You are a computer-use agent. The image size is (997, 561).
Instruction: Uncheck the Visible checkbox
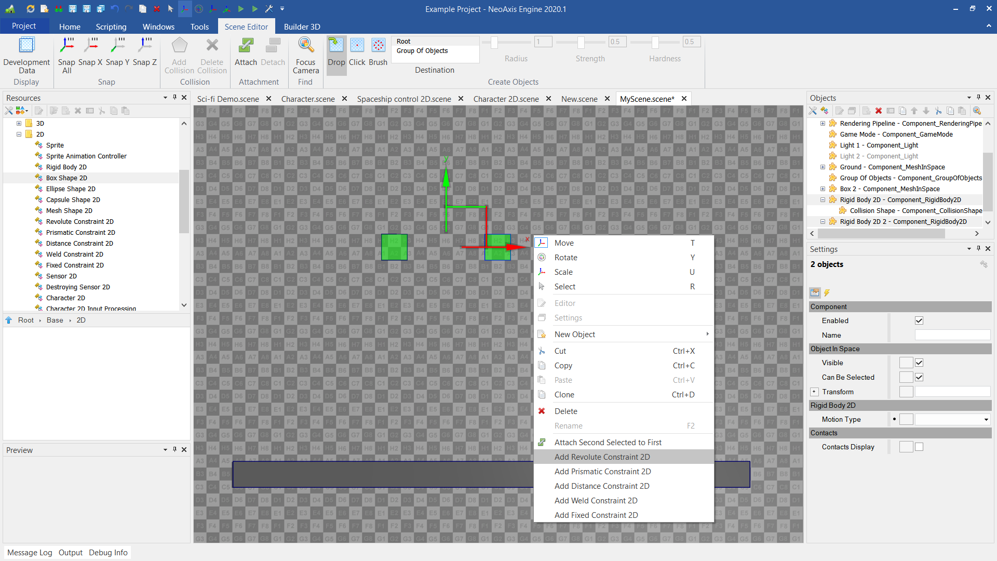point(919,363)
